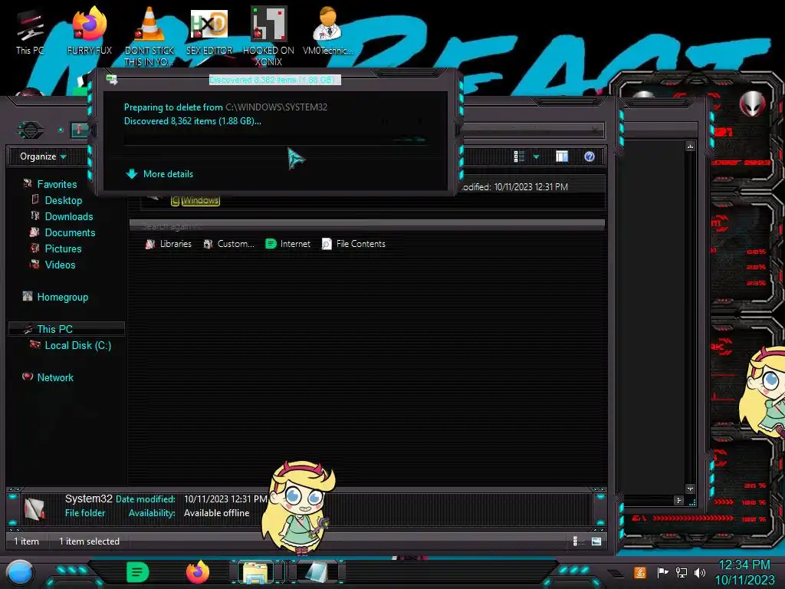Open the FURRY FUX Firefox desktop shortcut

(x=89, y=30)
